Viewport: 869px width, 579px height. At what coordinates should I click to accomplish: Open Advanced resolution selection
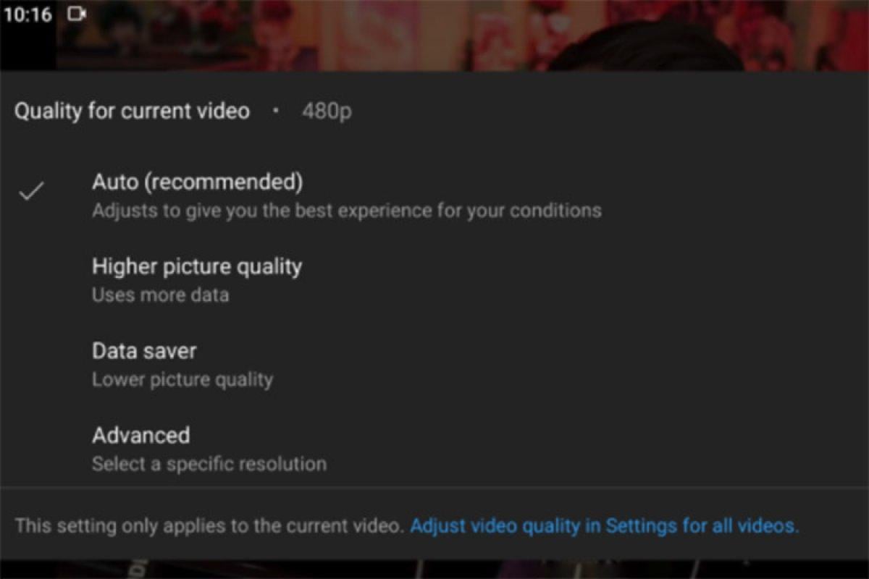point(140,435)
